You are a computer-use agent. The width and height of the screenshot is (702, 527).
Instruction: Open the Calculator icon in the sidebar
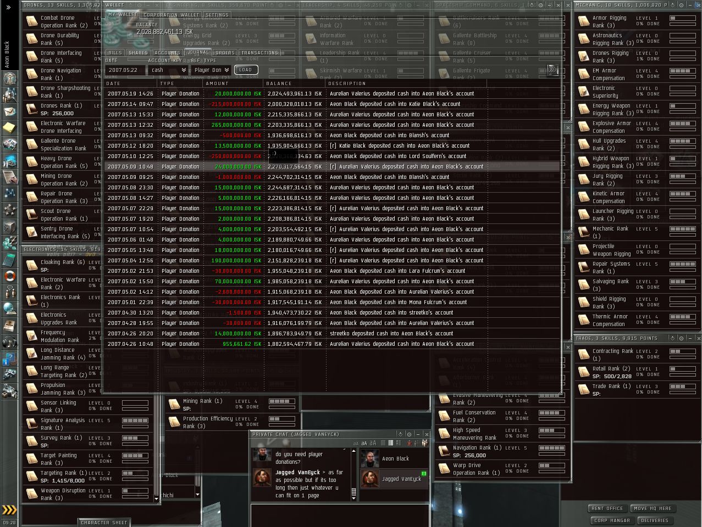10,259
